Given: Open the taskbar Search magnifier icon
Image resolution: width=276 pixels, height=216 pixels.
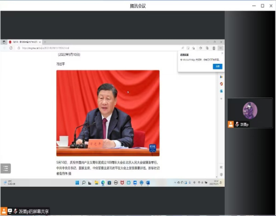Looking at the screenshot, I should click(x=83, y=182).
